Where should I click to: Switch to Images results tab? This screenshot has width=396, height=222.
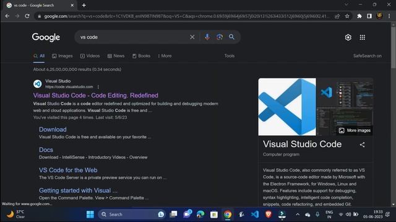click(x=62, y=56)
